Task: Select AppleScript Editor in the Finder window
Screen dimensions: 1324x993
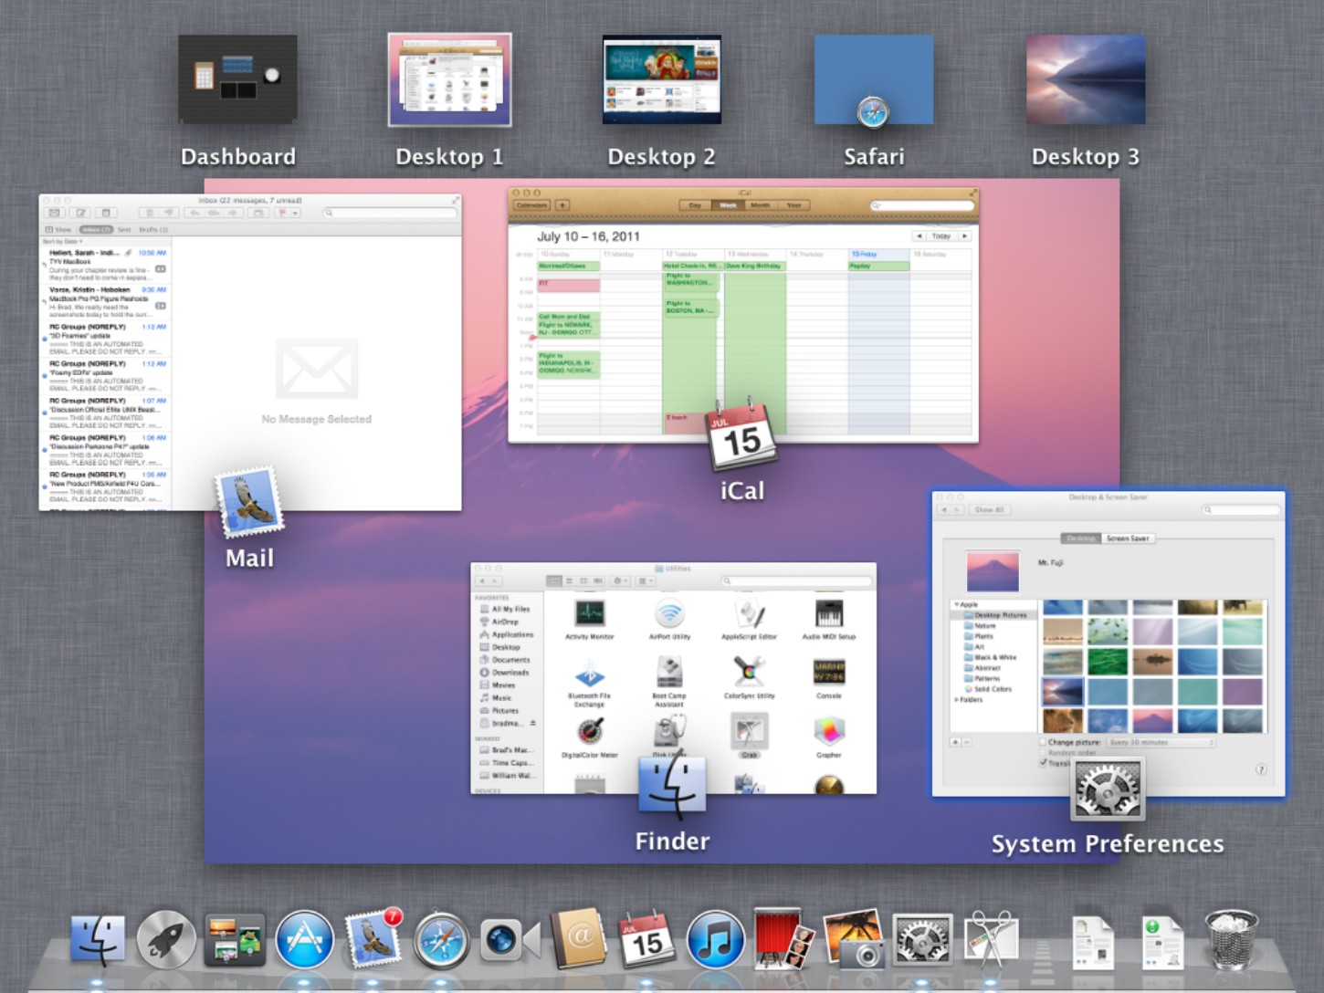Action: [749, 618]
